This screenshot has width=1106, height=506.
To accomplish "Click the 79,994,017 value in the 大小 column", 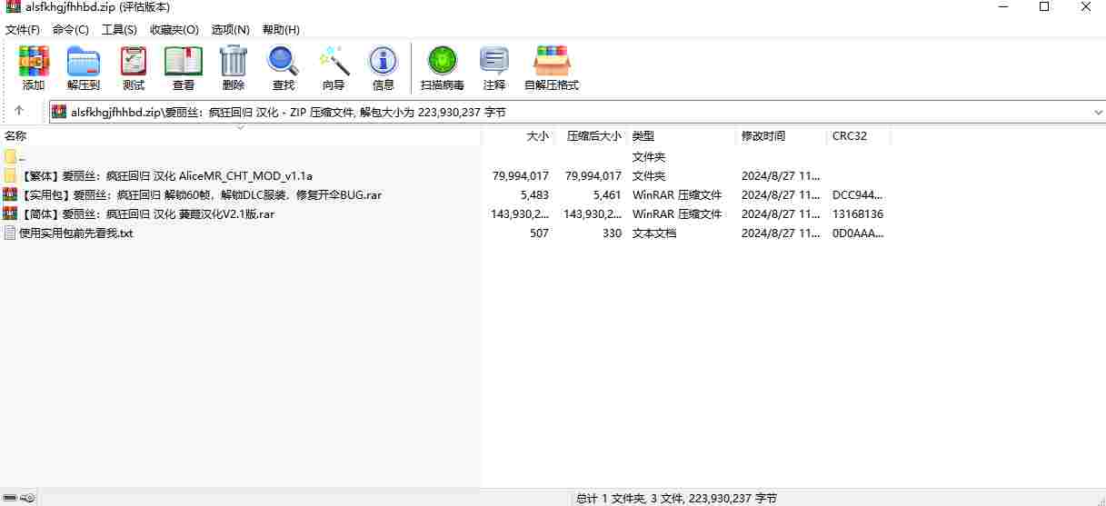I will coord(521,175).
